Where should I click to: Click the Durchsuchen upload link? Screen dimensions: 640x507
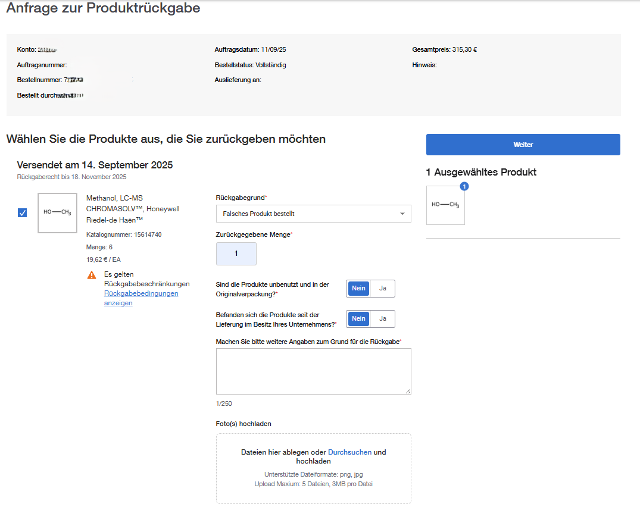(349, 451)
